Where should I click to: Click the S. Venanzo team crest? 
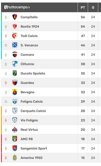[x=15, y=45]
